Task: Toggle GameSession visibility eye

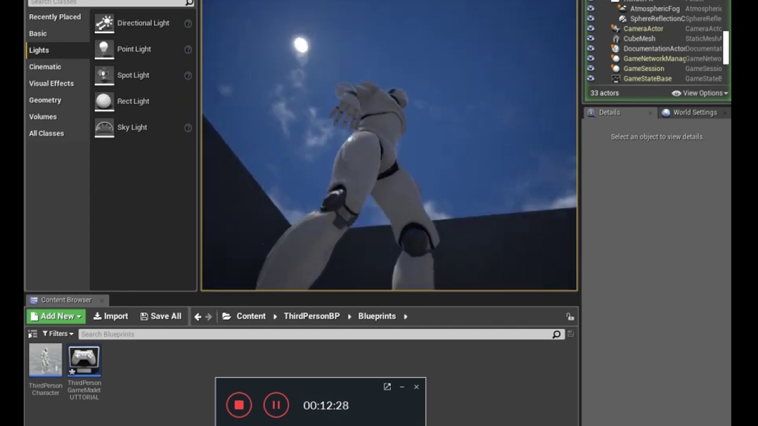Action: (590, 69)
